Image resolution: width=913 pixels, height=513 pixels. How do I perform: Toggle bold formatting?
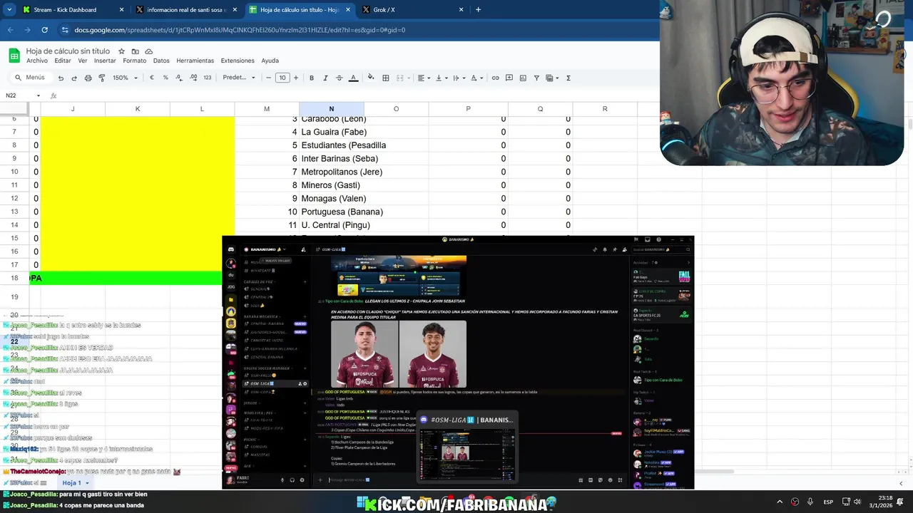[312, 78]
